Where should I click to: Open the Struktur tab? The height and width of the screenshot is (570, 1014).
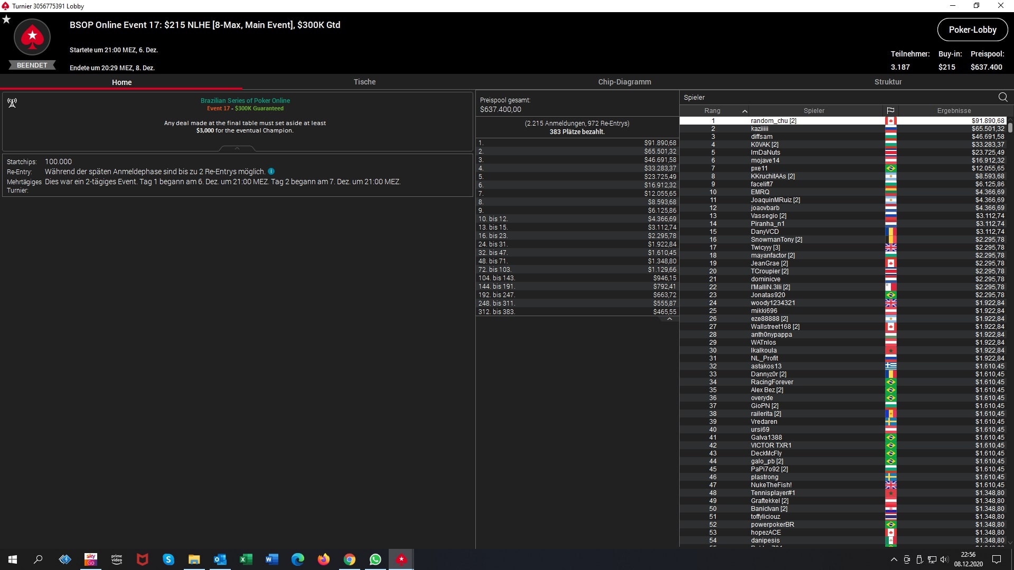(888, 82)
